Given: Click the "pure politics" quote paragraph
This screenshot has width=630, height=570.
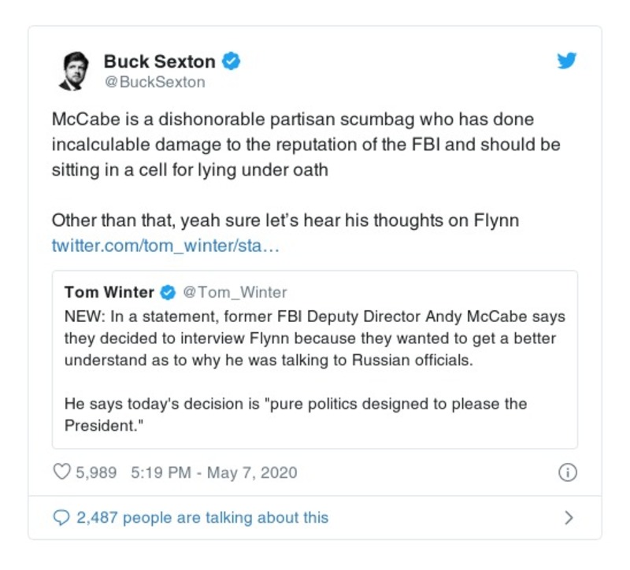Looking at the screenshot, I should [x=295, y=415].
